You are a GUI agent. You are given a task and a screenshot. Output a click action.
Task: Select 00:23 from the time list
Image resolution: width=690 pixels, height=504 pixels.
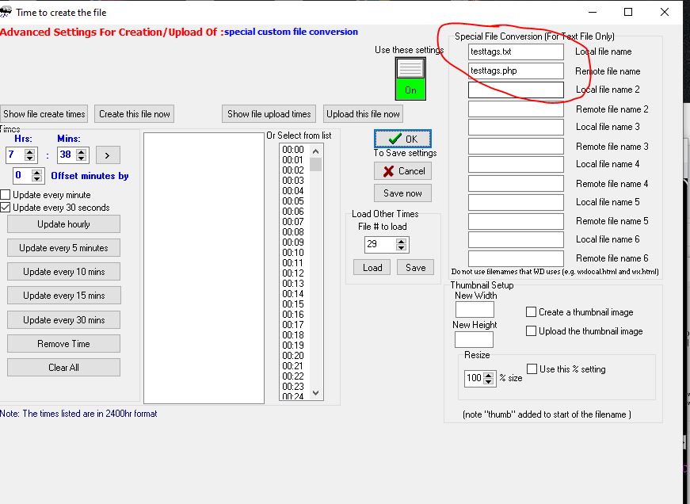pyautogui.click(x=293, y=387)
